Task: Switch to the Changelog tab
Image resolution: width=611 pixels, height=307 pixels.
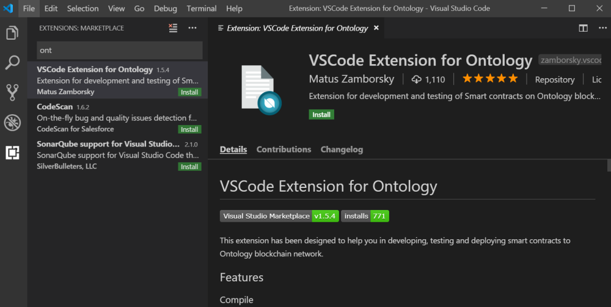Action: (342, 150)
